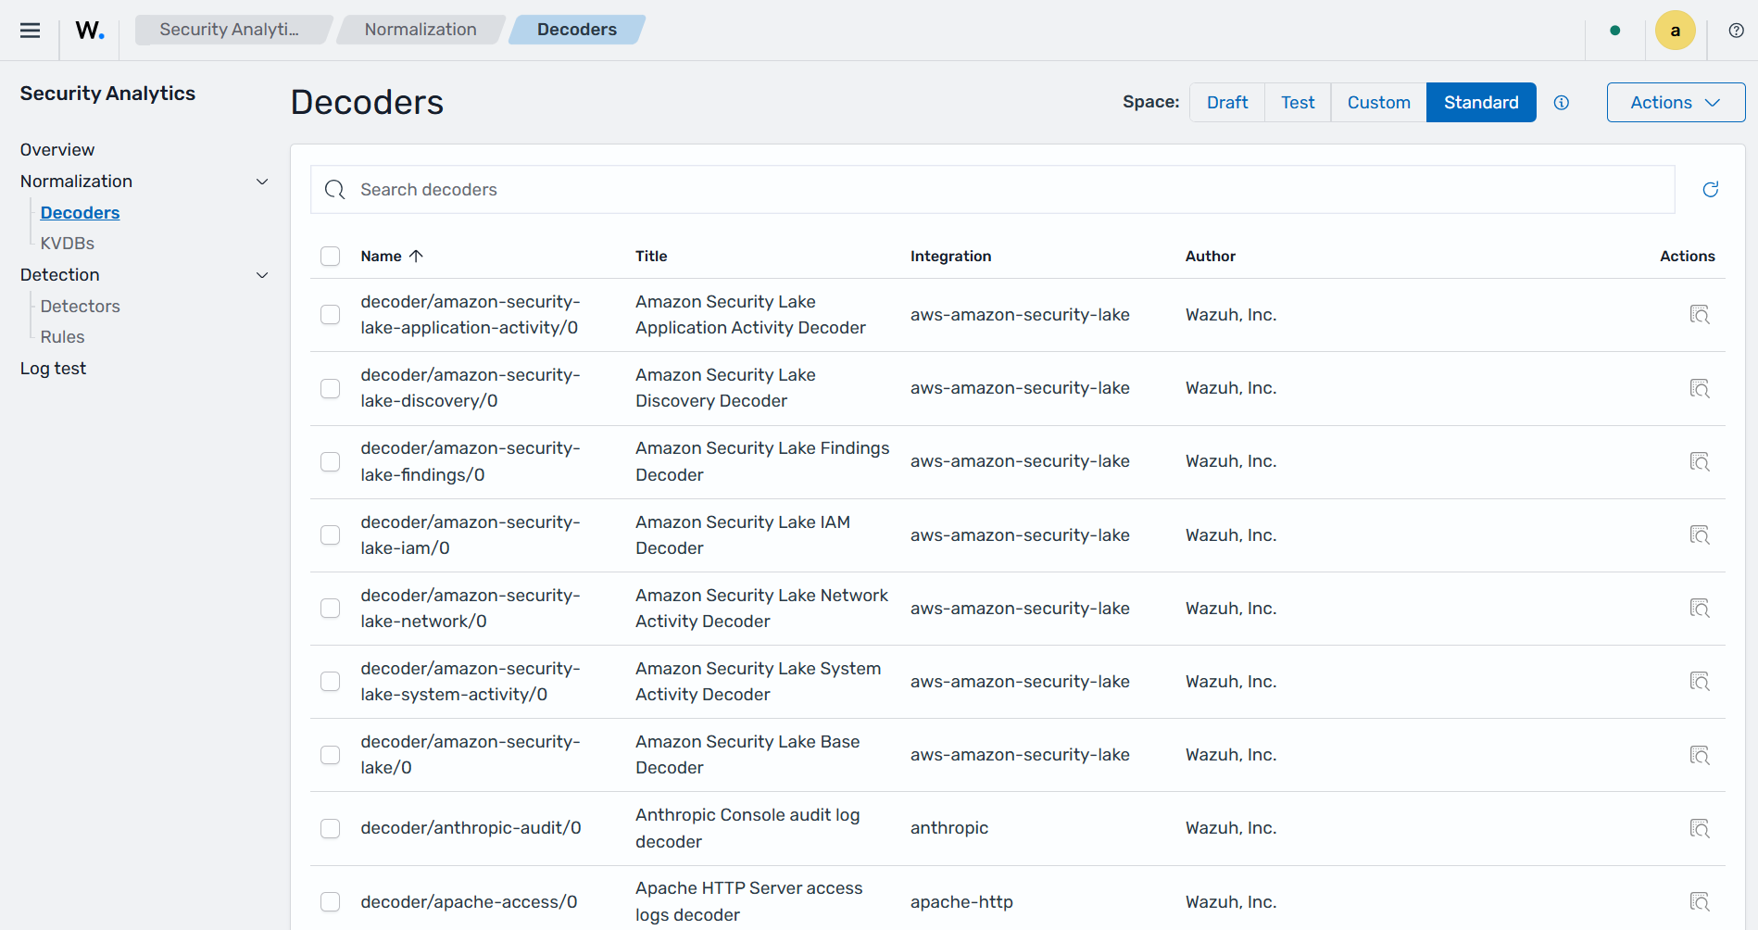Click the Decoders breadcrumb
The width and height of the screenshot is (1758, 930).
(x=577, y=30)
